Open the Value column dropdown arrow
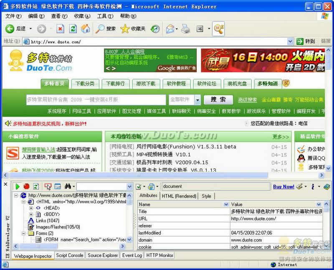The width and height of the screenshot is (334, 270). click(319, 204)
